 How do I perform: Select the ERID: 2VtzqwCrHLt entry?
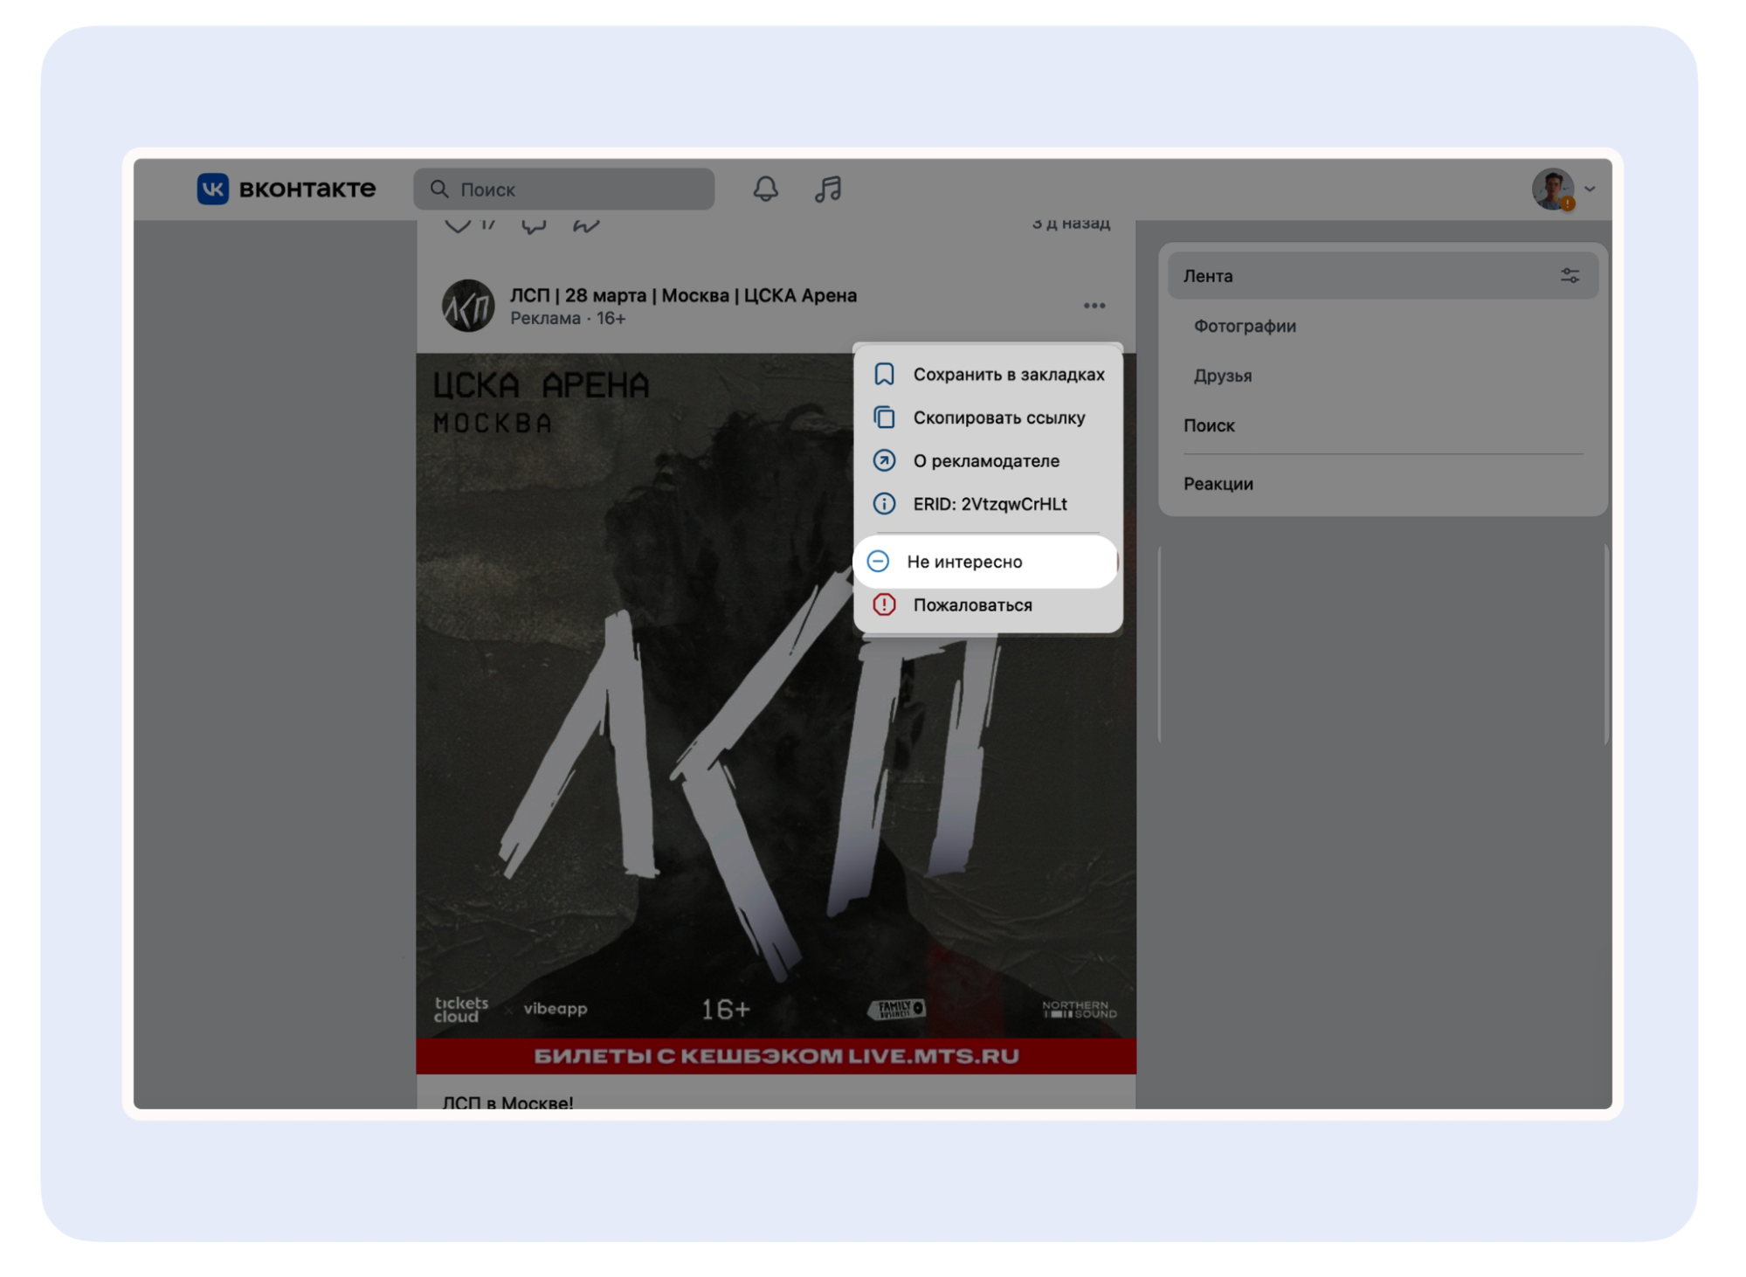[988, 504]
